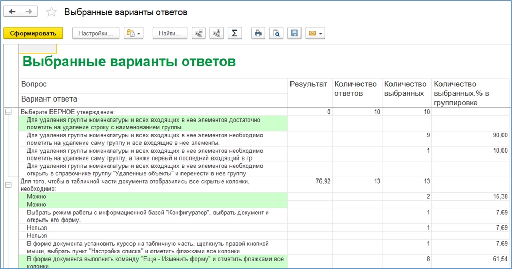Click the sum (Σ) calculation icon
This screenshot has height=269, width=512.
point(234,33)
